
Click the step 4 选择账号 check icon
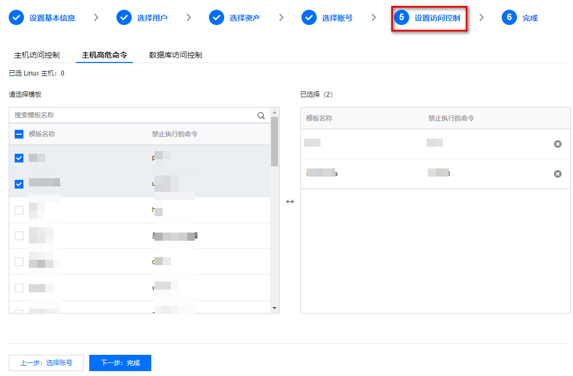tap(309, 17)
